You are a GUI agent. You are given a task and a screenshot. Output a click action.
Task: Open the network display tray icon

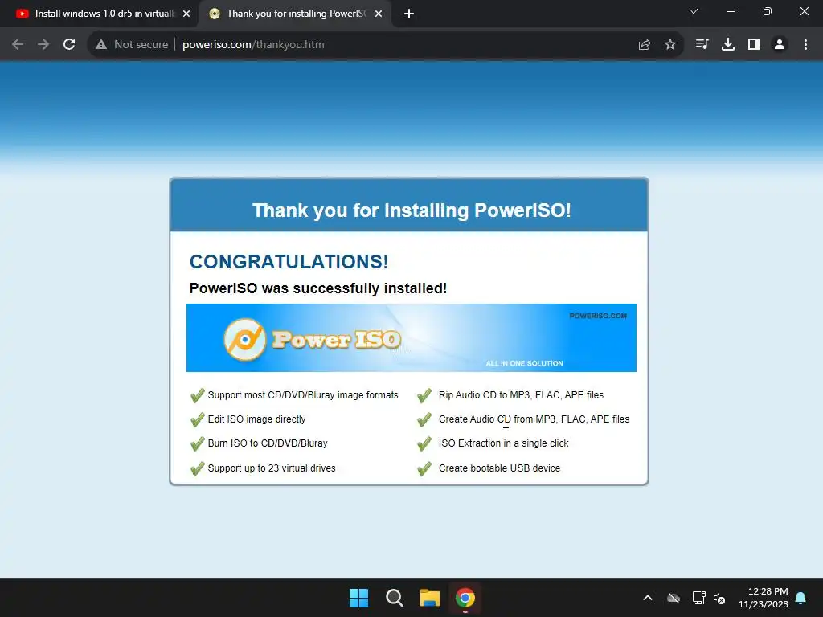(698, 598)
